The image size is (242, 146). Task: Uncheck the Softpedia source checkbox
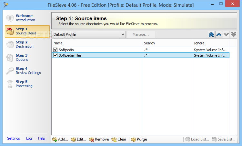55,50
